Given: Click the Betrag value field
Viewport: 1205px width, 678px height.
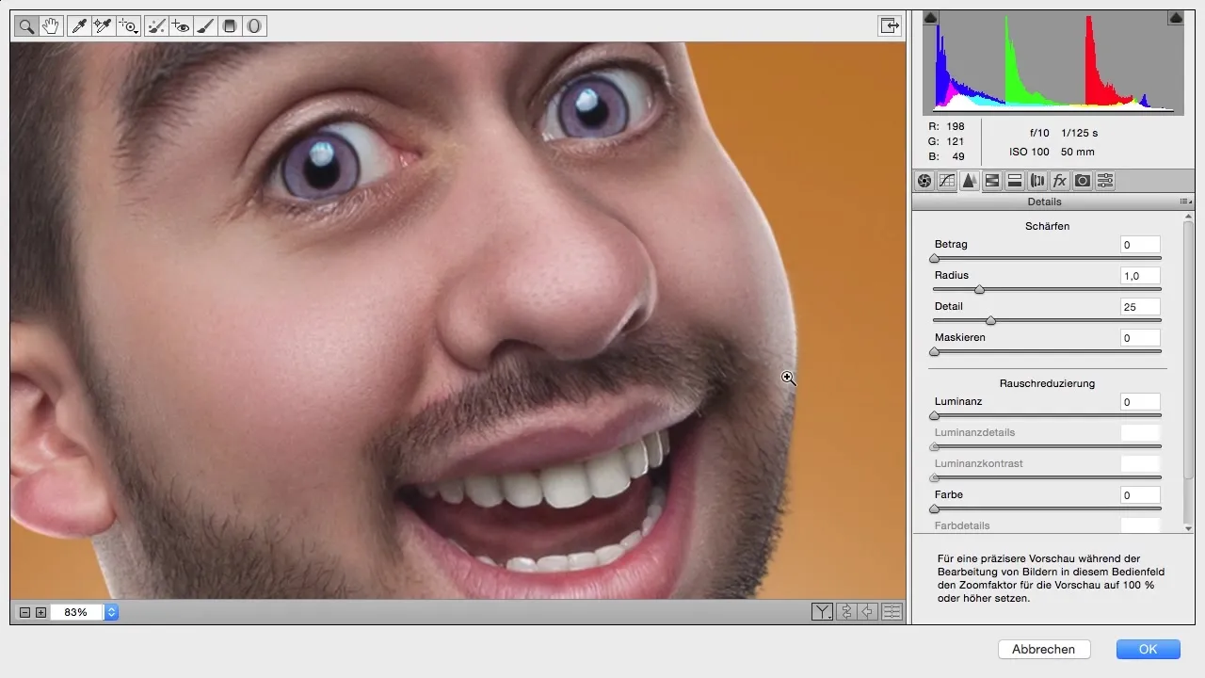Looking at the screenshot, I should pos(1140,245).
